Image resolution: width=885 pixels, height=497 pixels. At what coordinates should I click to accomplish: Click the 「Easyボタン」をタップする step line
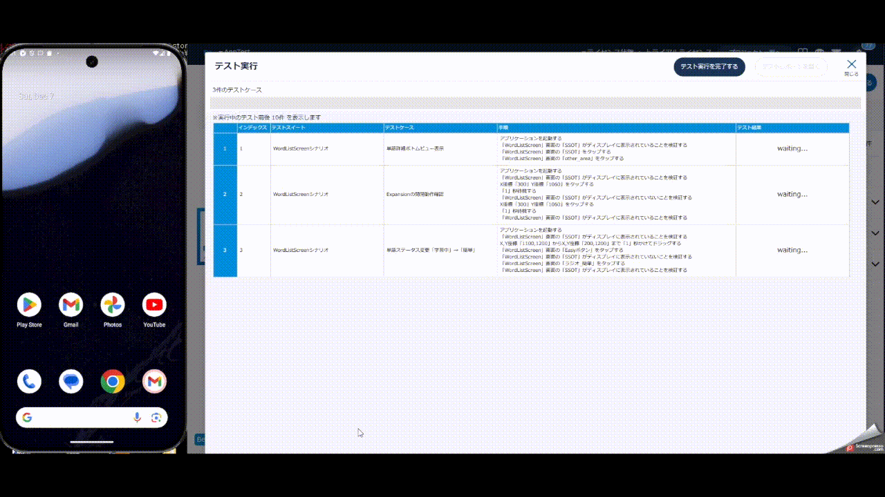(561, 250)
